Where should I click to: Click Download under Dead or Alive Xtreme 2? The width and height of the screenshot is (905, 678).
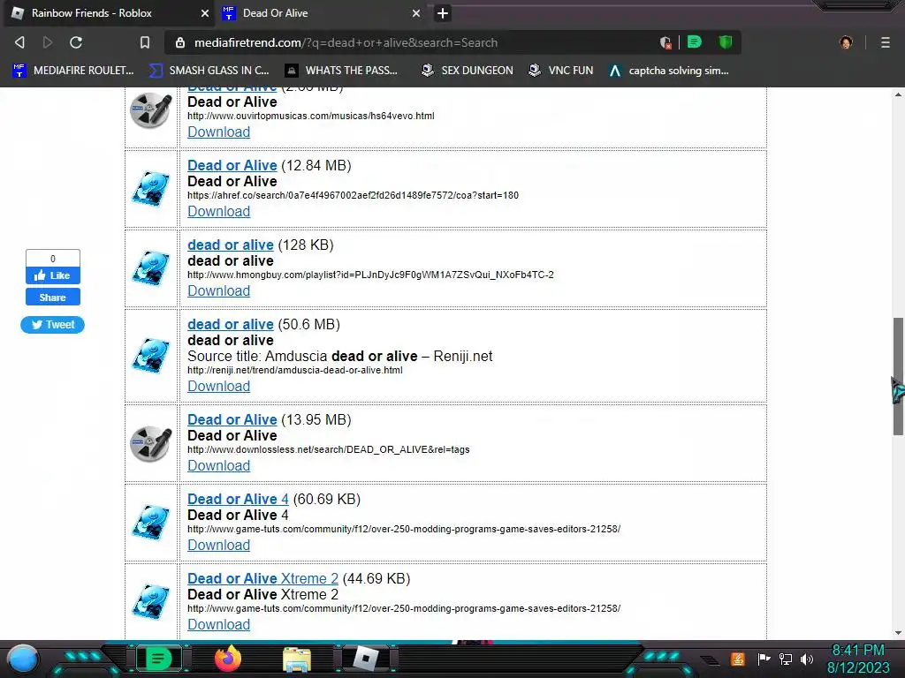tap(219, 625)
